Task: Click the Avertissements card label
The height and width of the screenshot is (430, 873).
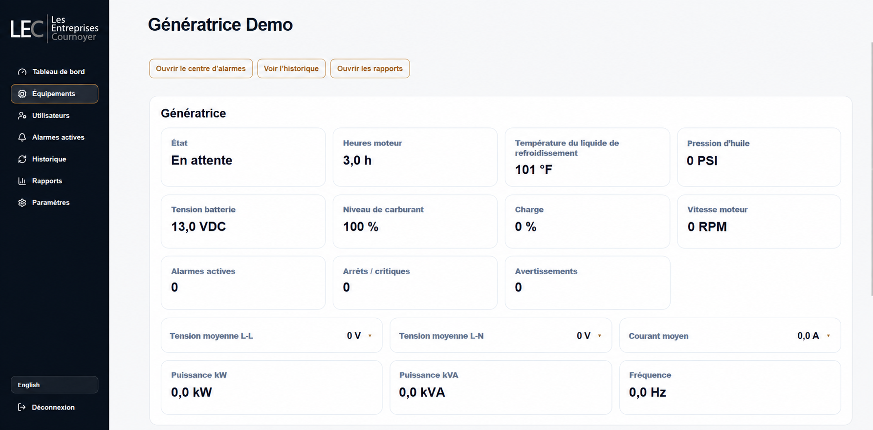Action: pos(546,271)
